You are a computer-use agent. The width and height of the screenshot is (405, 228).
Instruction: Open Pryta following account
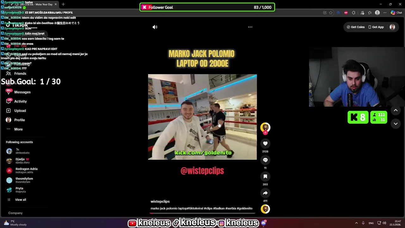pyautogui.click(x=16, y=190)
